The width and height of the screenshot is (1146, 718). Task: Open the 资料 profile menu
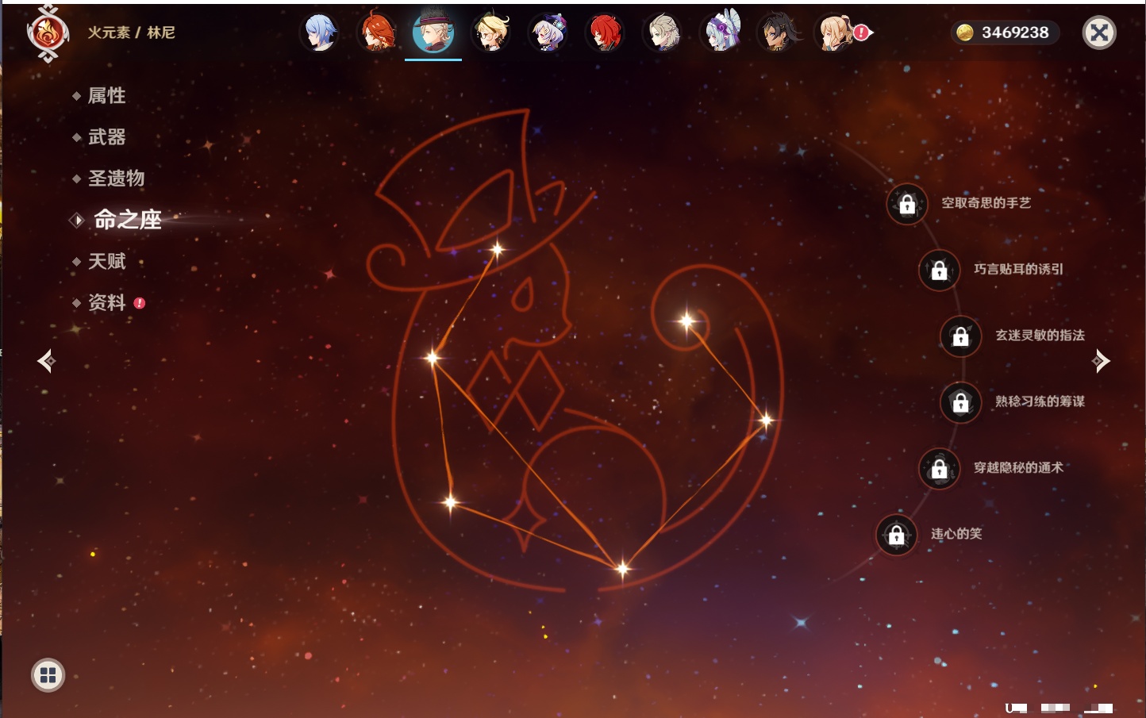click(106, 302)
